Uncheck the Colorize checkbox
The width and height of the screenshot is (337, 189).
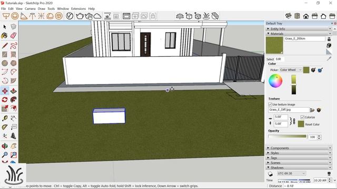(x=302, y=117)
